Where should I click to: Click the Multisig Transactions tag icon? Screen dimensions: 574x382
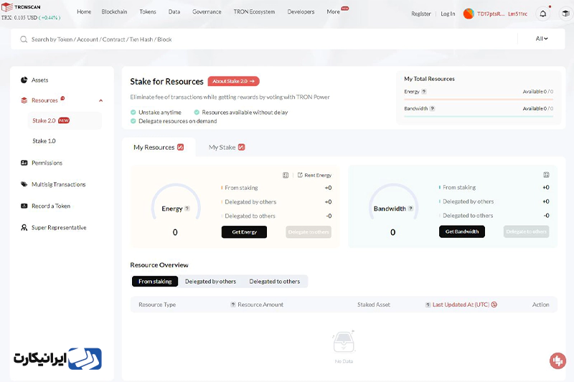24,184
